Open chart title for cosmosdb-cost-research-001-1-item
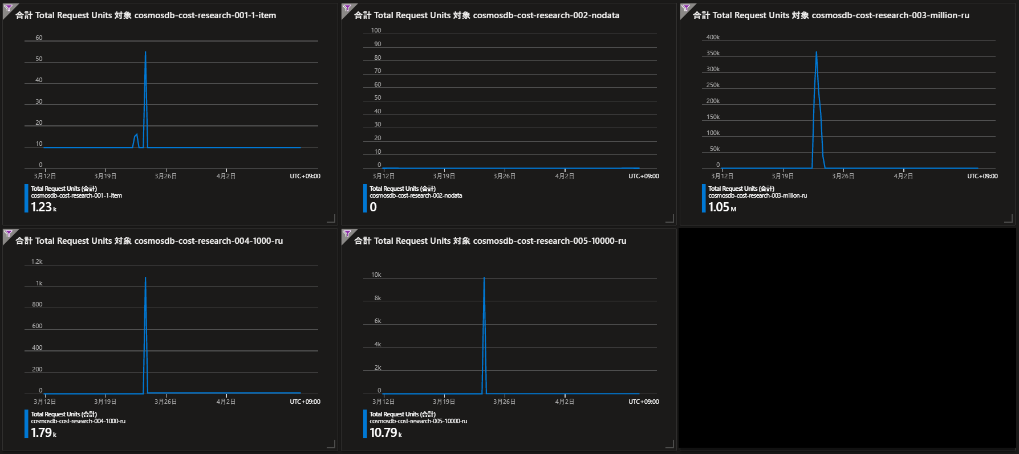The image size is (1019, 454). pos(146,15)
